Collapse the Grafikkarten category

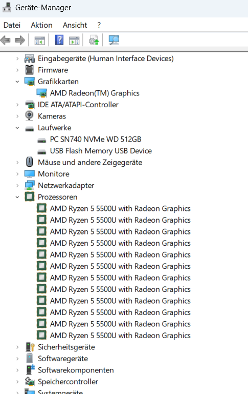(17, 82)
